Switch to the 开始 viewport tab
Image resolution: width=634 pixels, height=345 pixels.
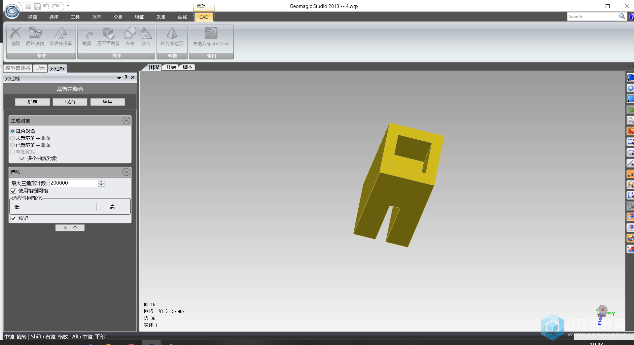[171, 67]
